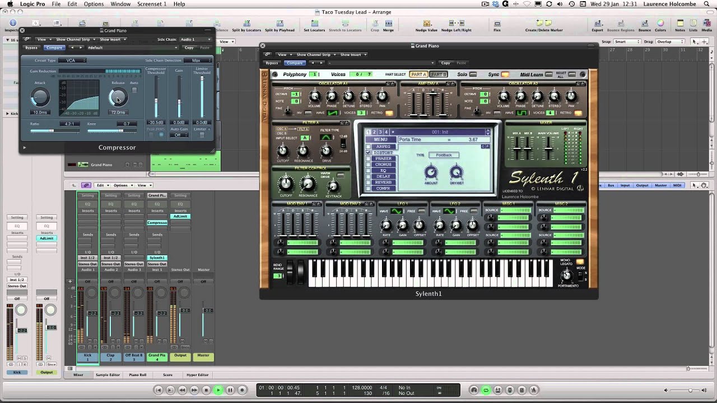The width and height of the screenshot is (717, 403).
Task: Click the Flex toolbar icon
Action: [497, 26]
